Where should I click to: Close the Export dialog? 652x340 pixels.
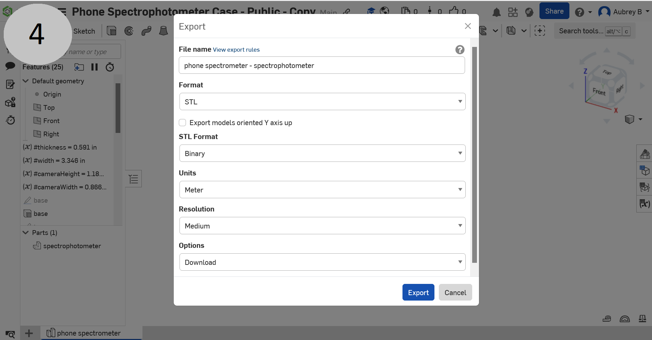(468, 26)
